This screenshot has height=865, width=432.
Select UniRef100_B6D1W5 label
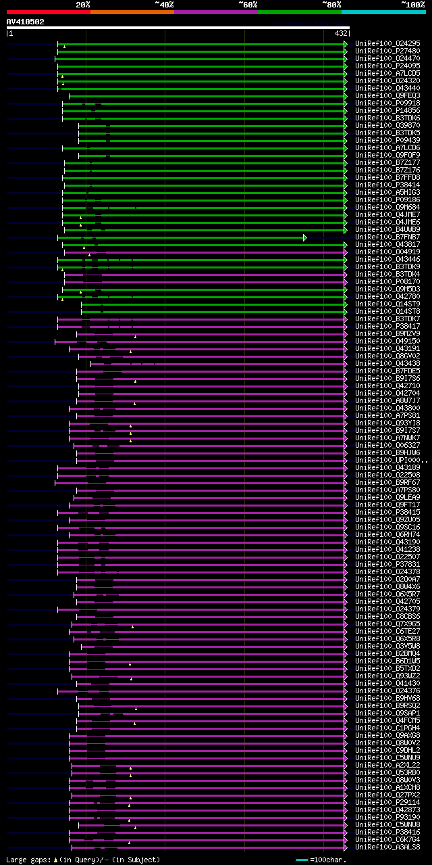387,661
